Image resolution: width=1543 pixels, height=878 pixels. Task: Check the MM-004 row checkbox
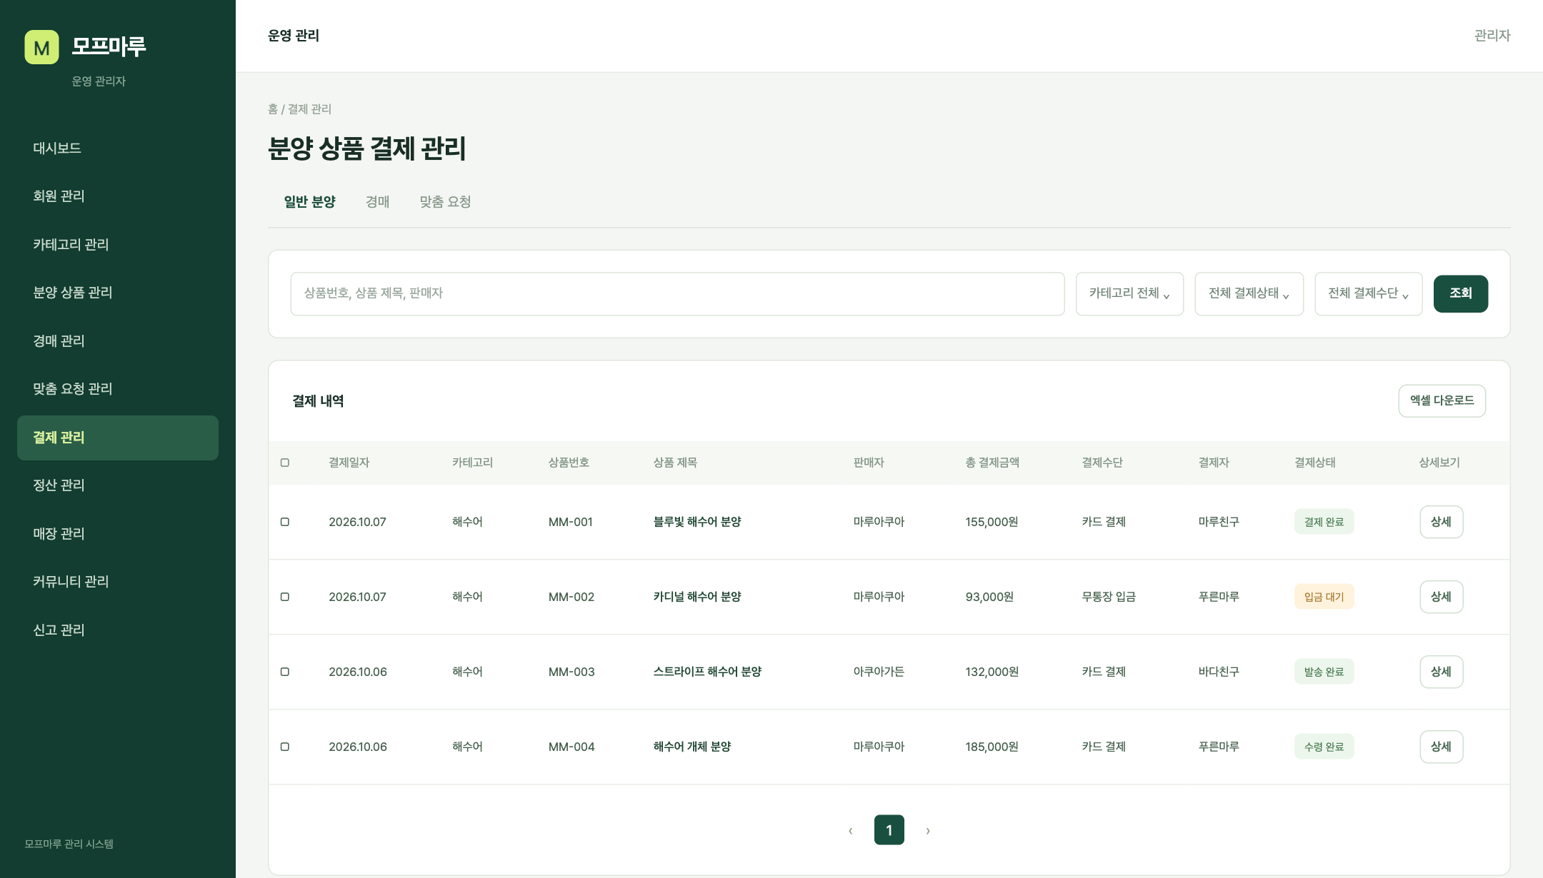pos(285,747)
